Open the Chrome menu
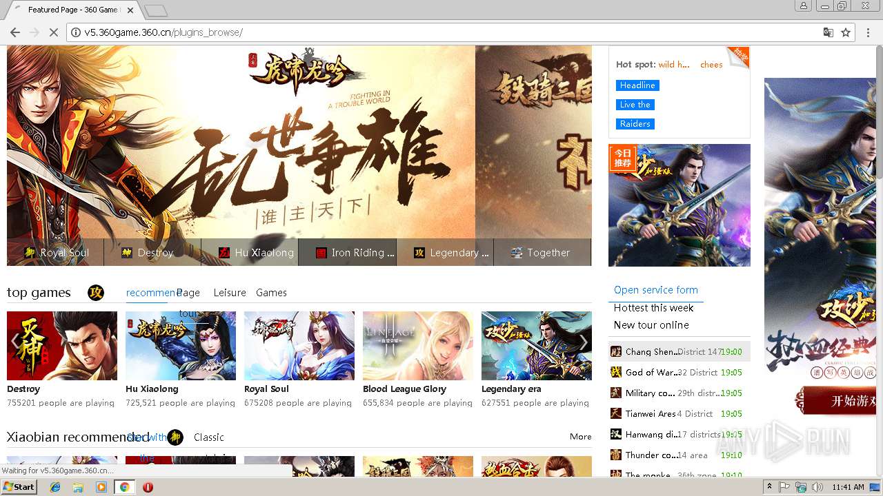The height and width of the screenshot is (496, 883). point(867,32)
